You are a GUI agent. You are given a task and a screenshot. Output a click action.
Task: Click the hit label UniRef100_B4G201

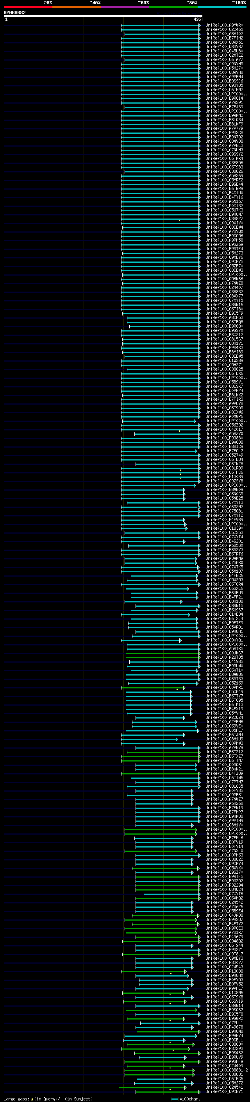[224, 541]
